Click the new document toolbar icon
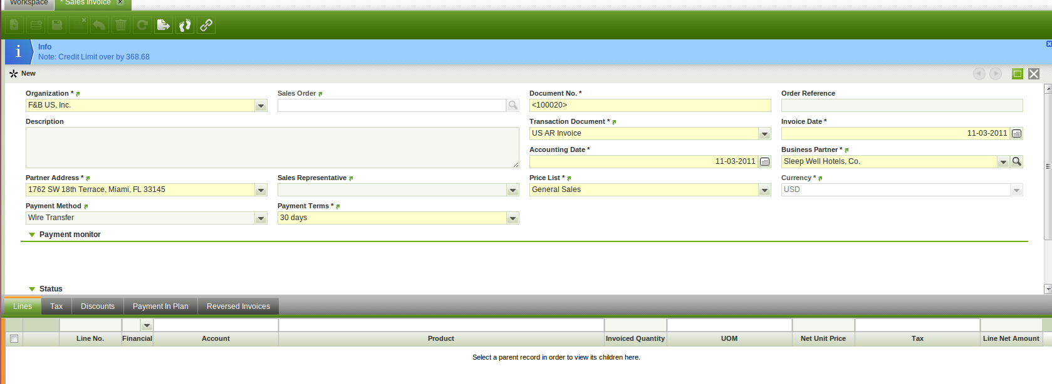Image resolution: width=1052 pixels, height=384 pixels. (14, 25)
